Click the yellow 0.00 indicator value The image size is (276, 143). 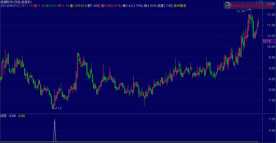coord(22,116)
